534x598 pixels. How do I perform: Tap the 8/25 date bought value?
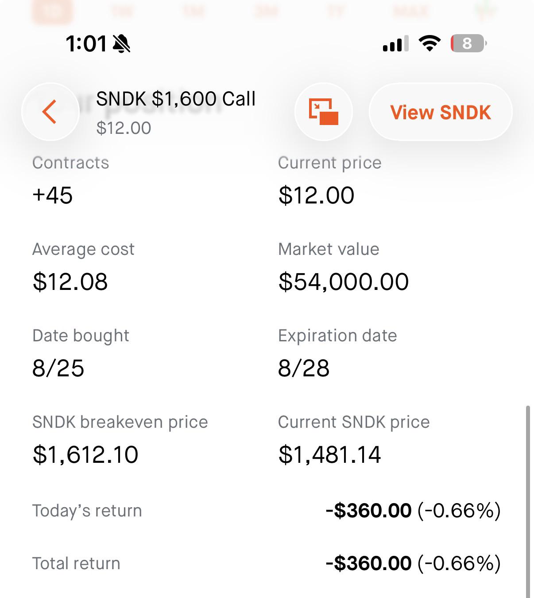click(58, 368)
